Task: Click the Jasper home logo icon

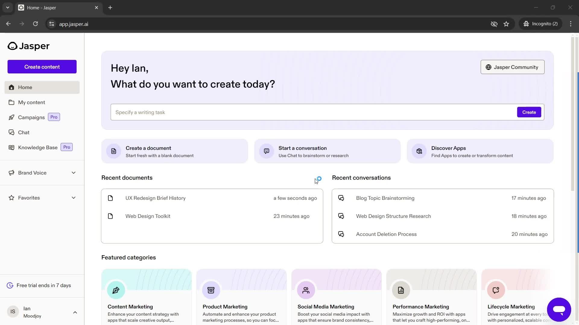Action: (x=12, y=46)
